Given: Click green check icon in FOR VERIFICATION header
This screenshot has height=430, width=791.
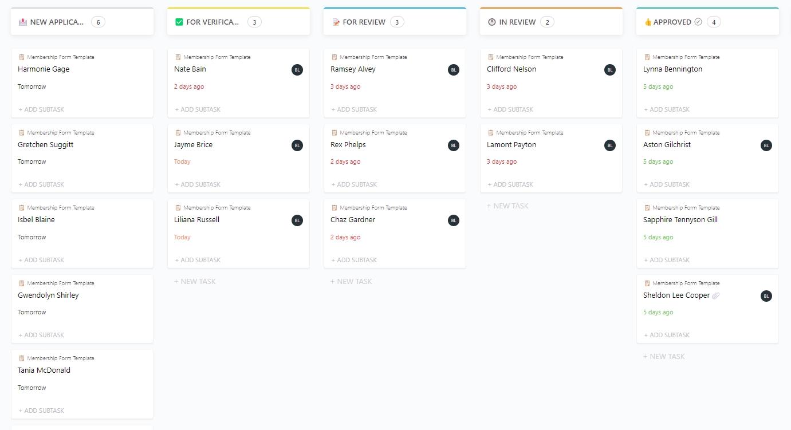Looking at the screenshot, I should point(179,22).
